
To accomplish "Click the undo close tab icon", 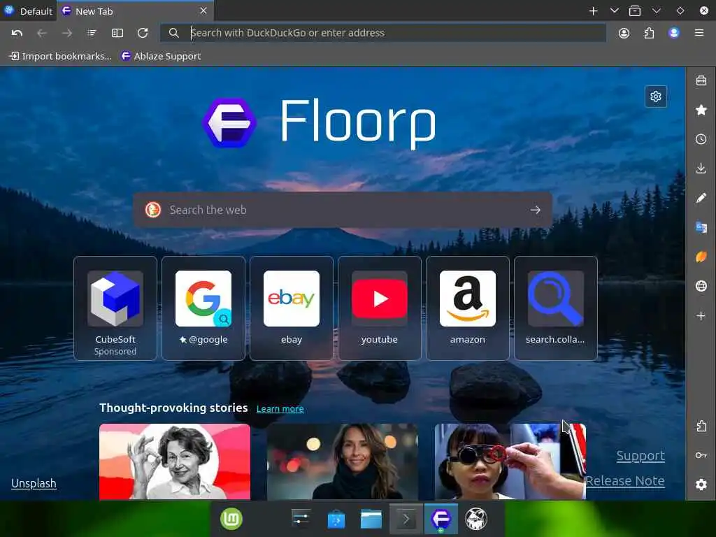I will [x=17, y=33].
